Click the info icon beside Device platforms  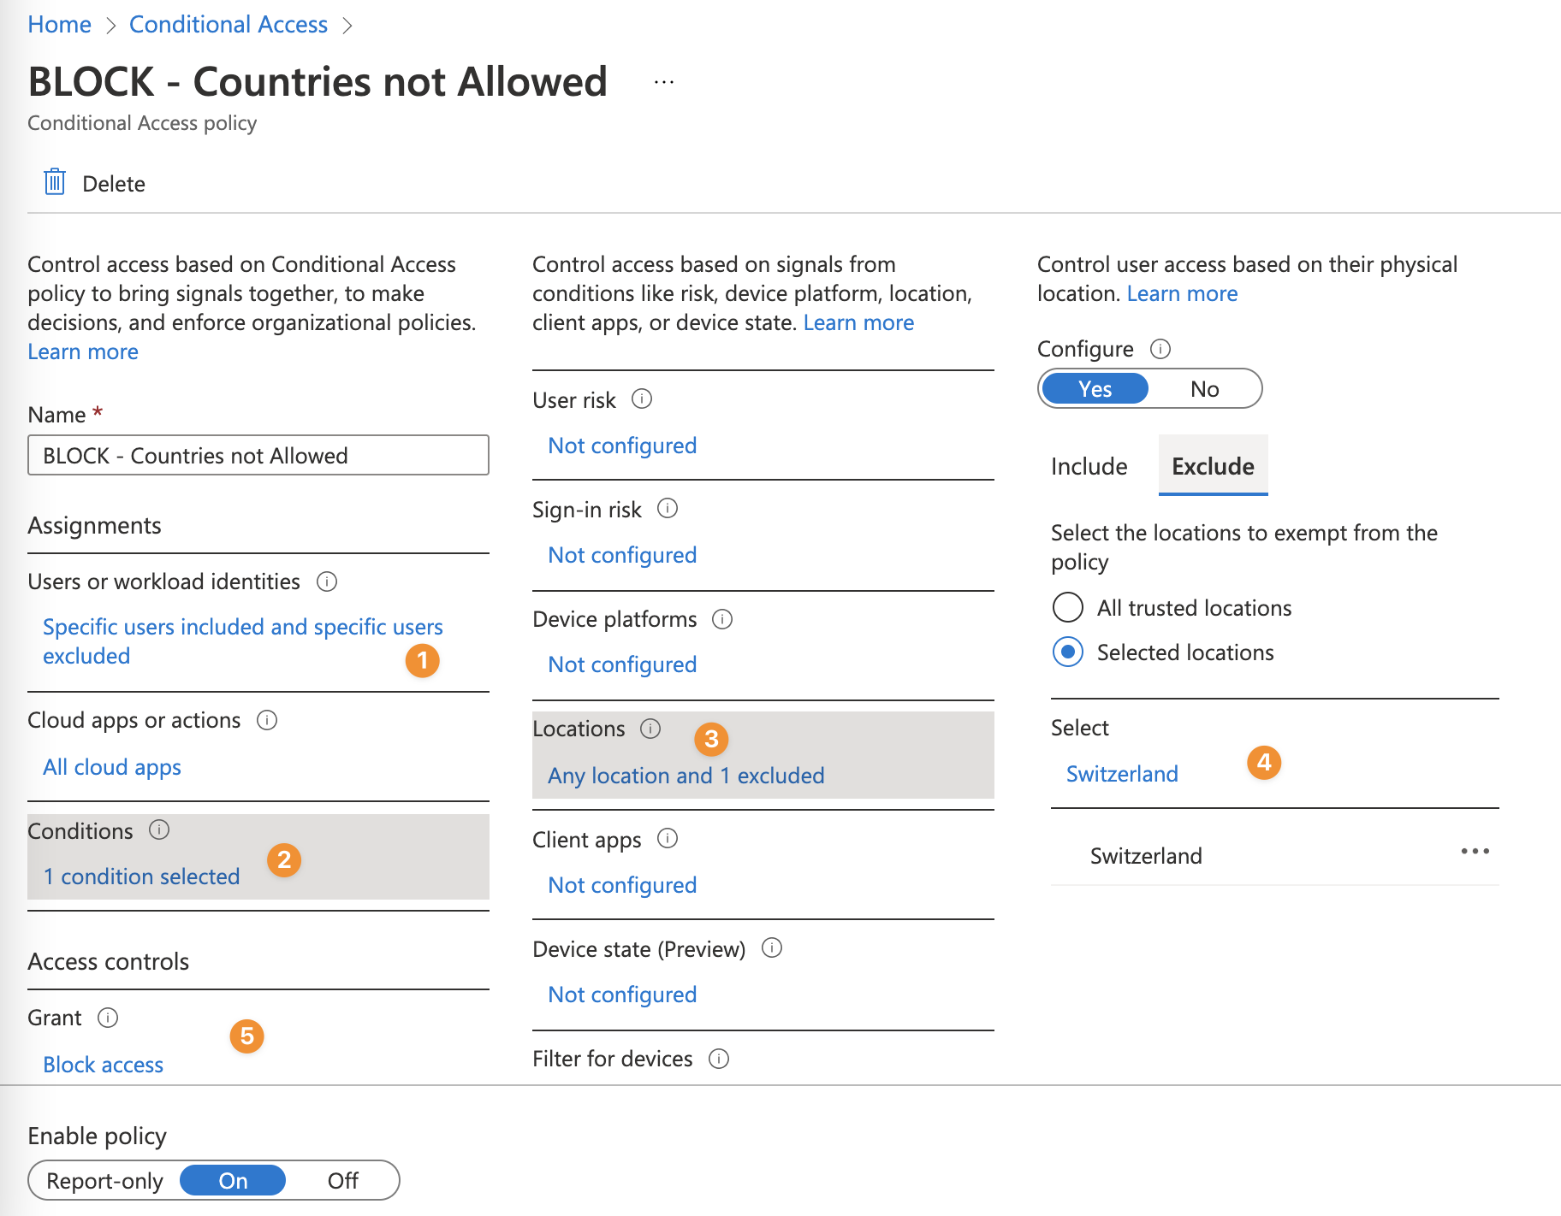coord(722,619)
